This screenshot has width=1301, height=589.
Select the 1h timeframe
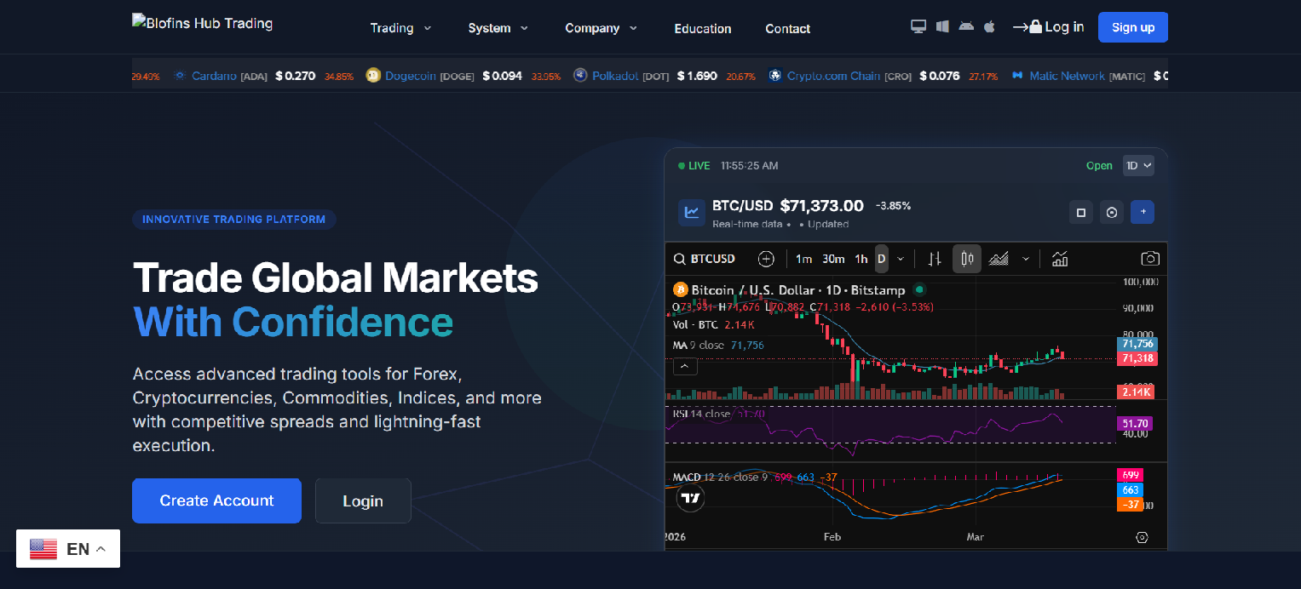coord(861,259)
